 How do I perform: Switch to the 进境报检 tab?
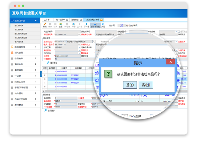click(x=77, y=20)
